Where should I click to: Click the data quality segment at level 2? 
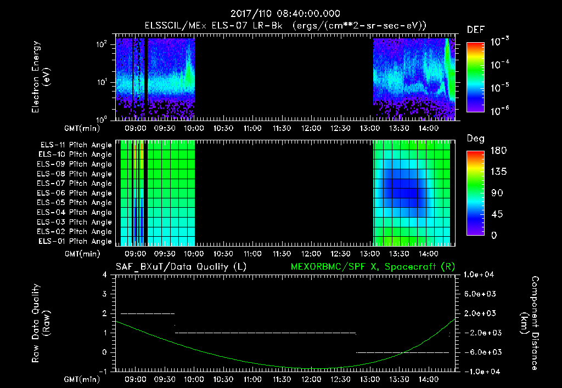point(148,313)
